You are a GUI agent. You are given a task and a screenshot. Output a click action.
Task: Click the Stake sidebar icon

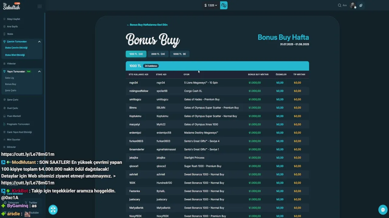5,34
